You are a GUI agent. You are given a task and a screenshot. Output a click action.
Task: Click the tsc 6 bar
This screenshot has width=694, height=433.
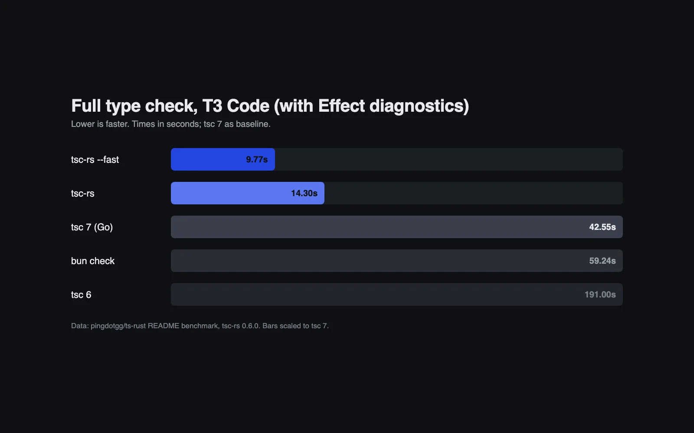point(397,294)
